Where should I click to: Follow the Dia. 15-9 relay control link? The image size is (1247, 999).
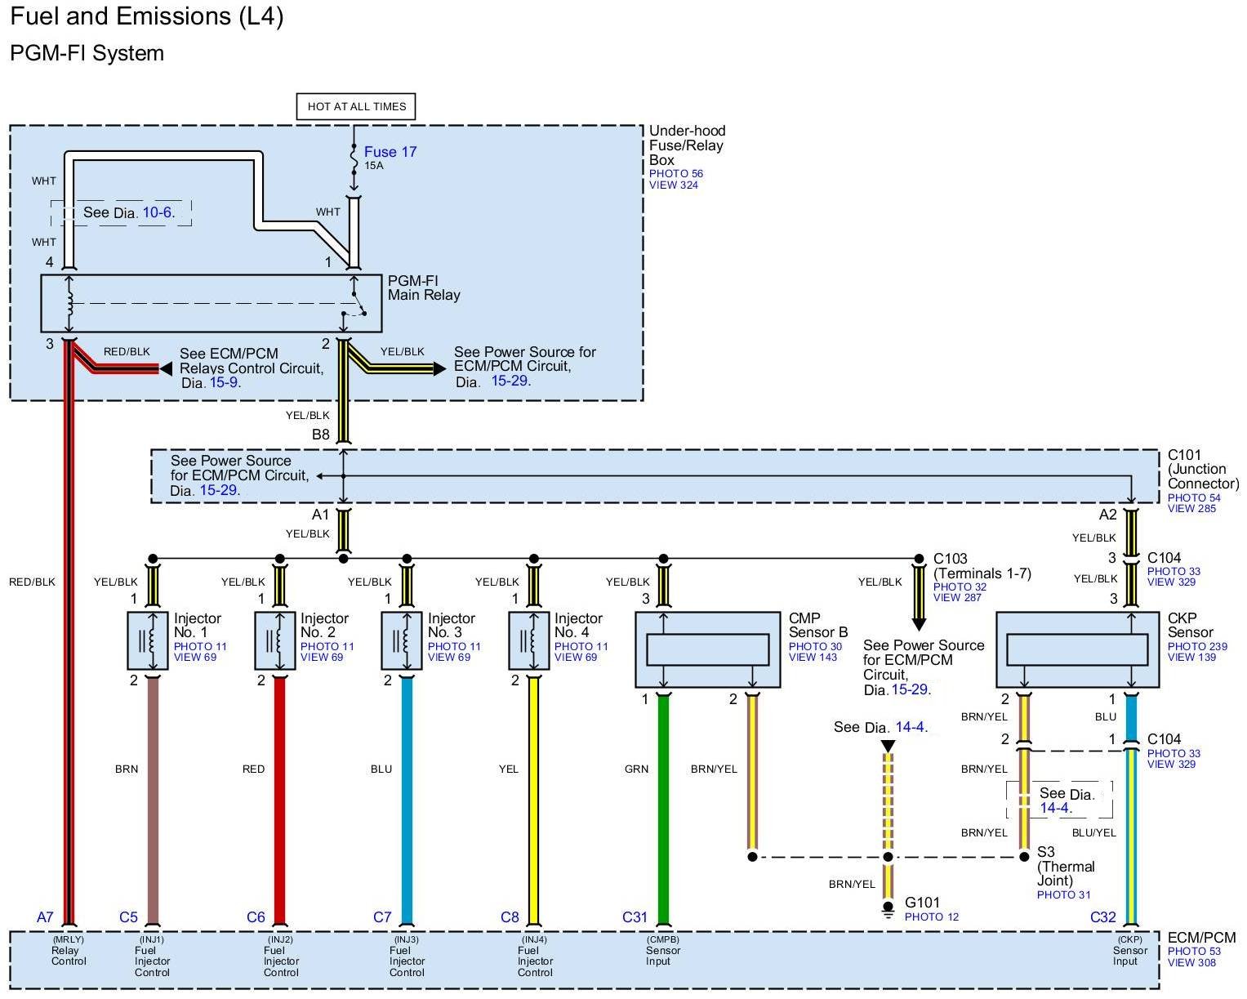pos(224,382)
